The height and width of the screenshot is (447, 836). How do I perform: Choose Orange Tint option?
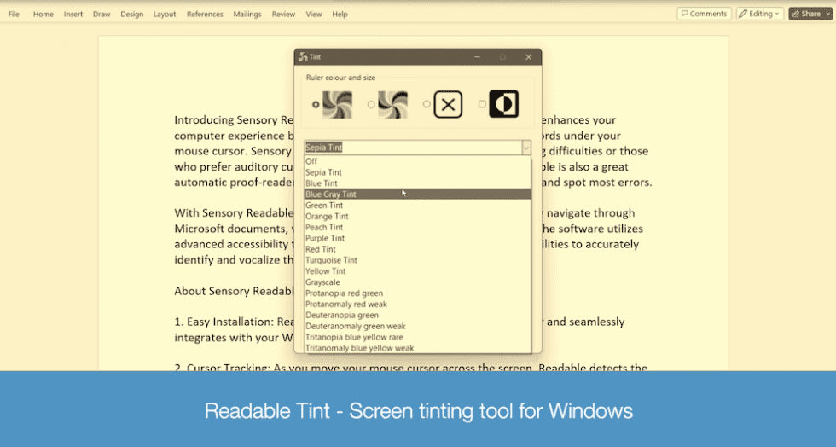pos(417,216)
